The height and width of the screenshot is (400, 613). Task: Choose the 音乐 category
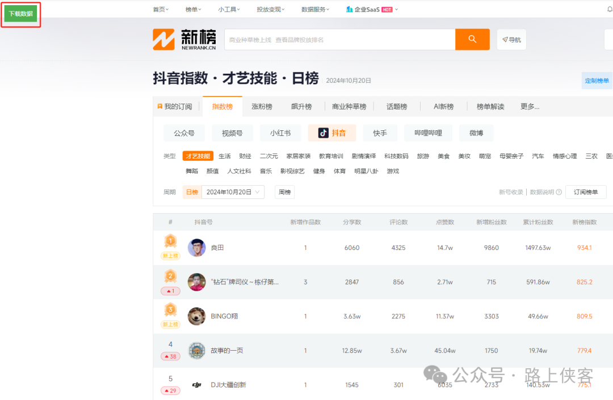[x=266, y=171]
